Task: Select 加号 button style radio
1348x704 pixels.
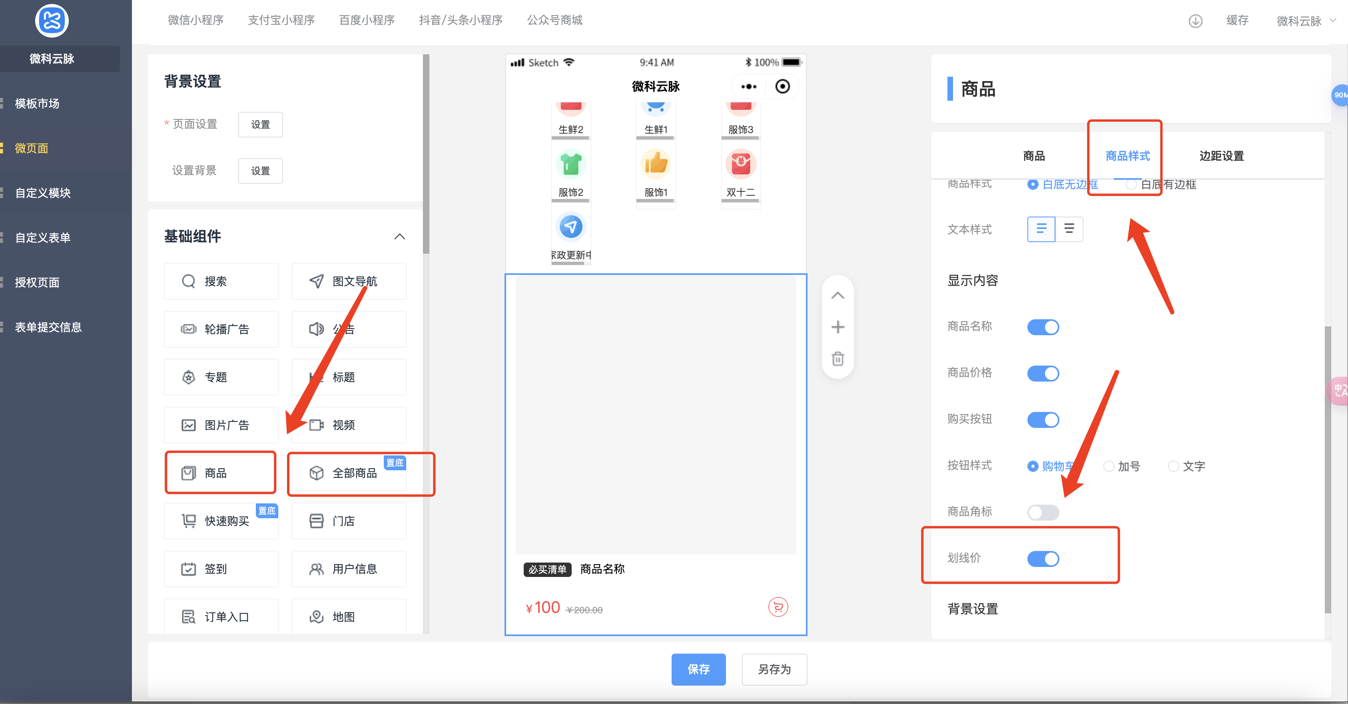Action: click(x=1108, y=466)
